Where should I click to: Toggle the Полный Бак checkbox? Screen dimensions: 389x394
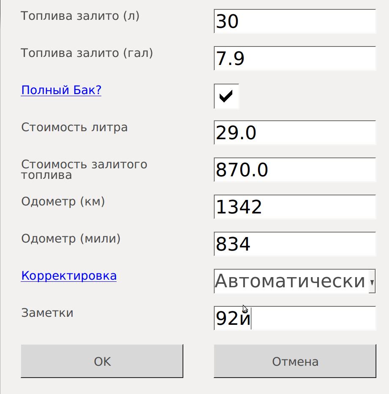[x=226, y=96]
